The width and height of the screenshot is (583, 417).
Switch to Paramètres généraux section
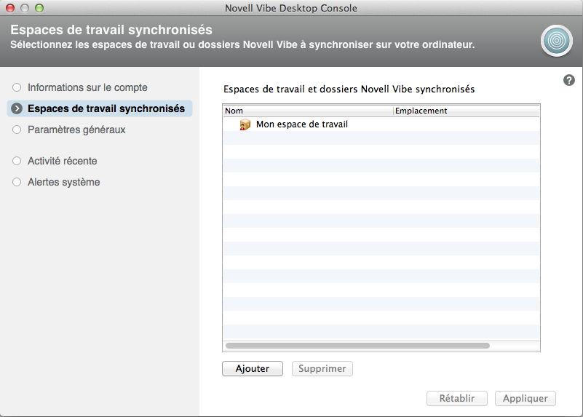pyautogui.click(x=76, y=130)
